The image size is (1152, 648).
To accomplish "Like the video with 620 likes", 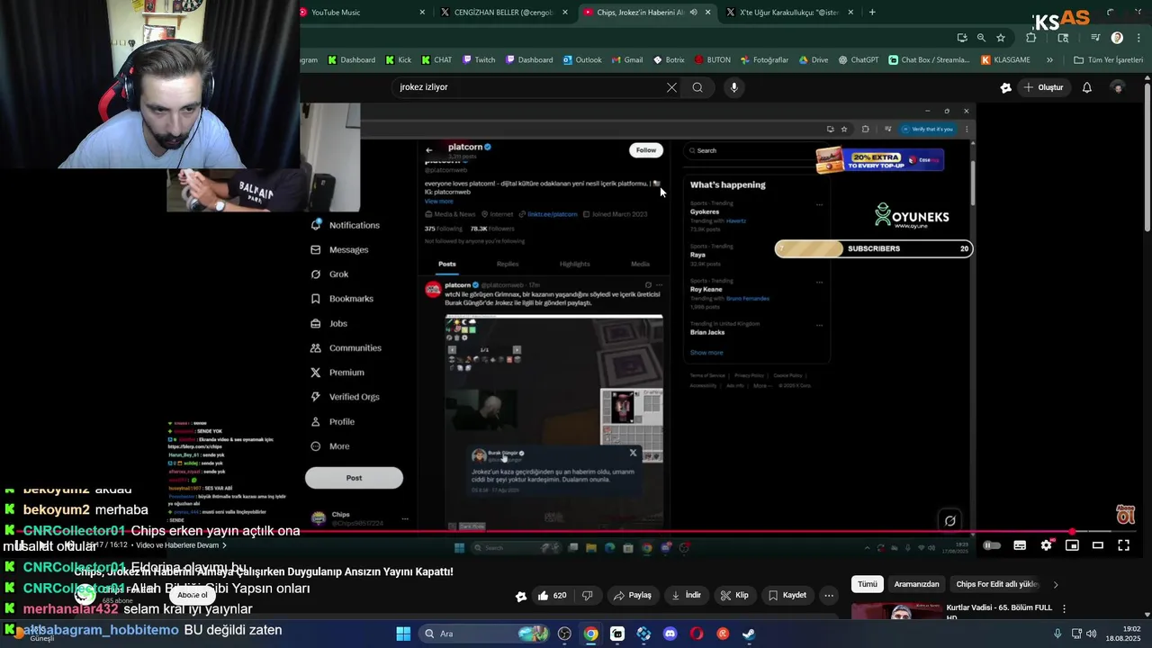I will point(552,595).
